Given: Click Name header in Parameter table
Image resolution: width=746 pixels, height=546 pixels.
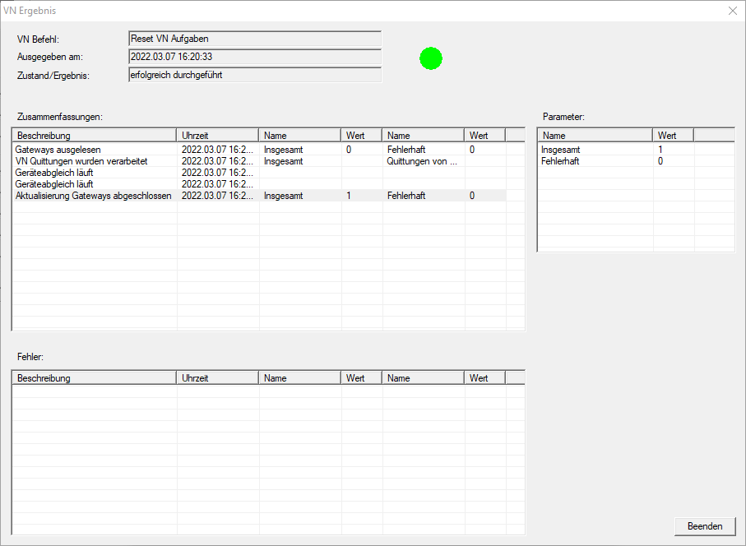Looking at the screenshot, I should pyautogui.click(x=595, y=136).
